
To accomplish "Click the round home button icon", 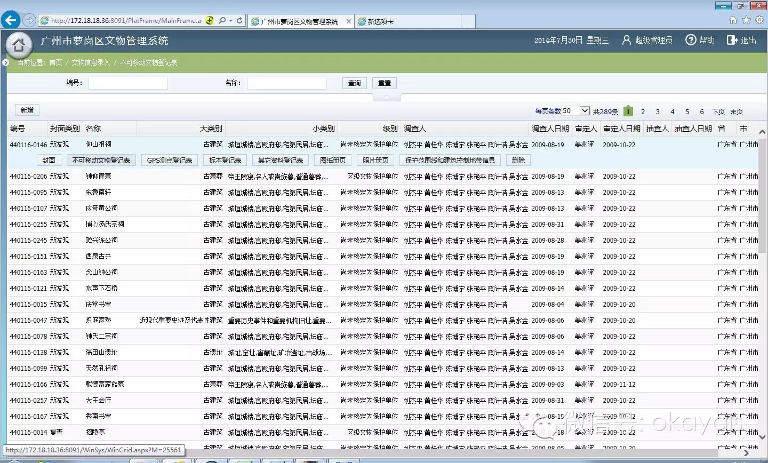I will (x=19, y=45).
